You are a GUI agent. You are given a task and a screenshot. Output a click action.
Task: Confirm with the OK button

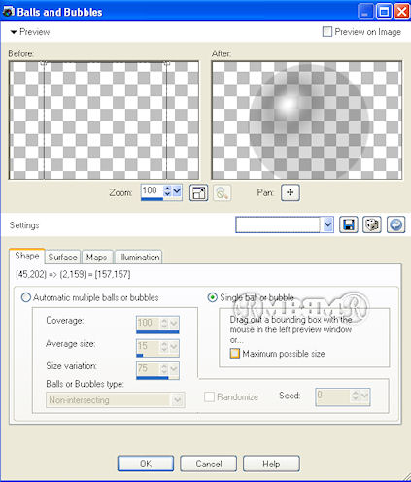[146, 464]
